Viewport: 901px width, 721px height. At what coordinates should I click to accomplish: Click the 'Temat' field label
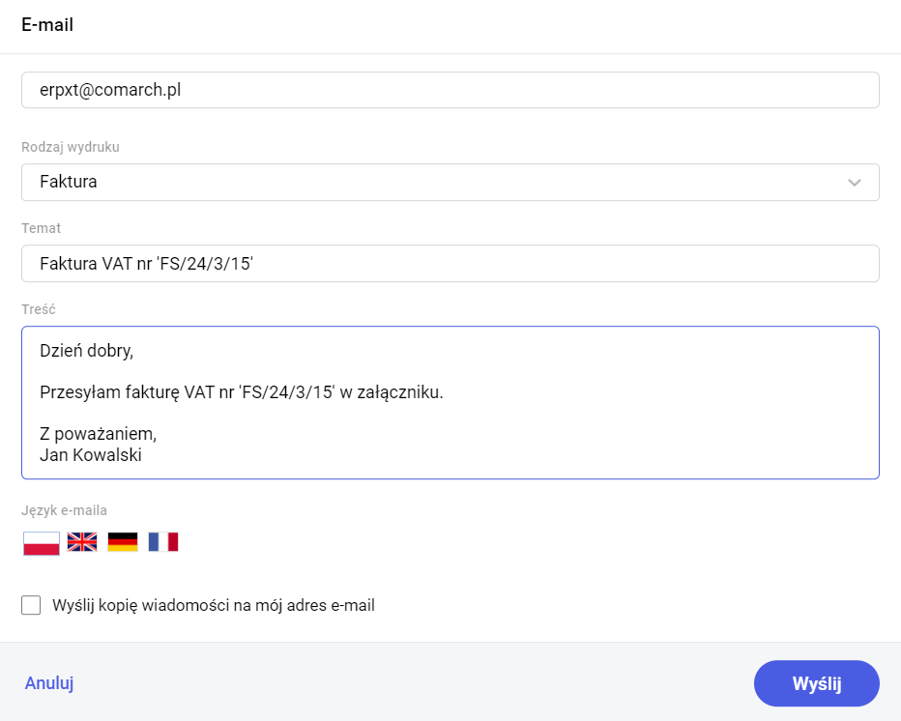click(41, 228)
